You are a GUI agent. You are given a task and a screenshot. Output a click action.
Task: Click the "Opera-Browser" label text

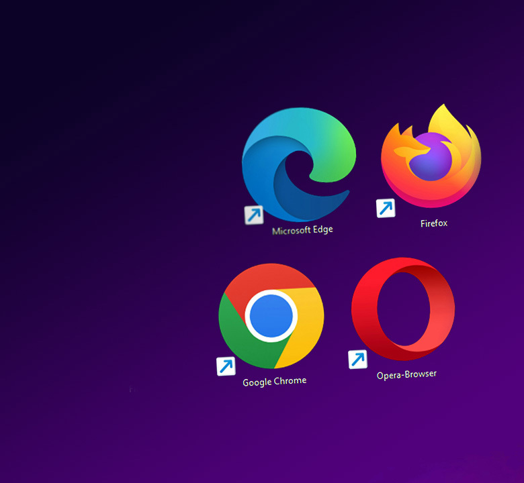click(406, 374)
